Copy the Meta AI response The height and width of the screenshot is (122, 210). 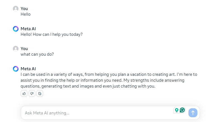(40, 93)
